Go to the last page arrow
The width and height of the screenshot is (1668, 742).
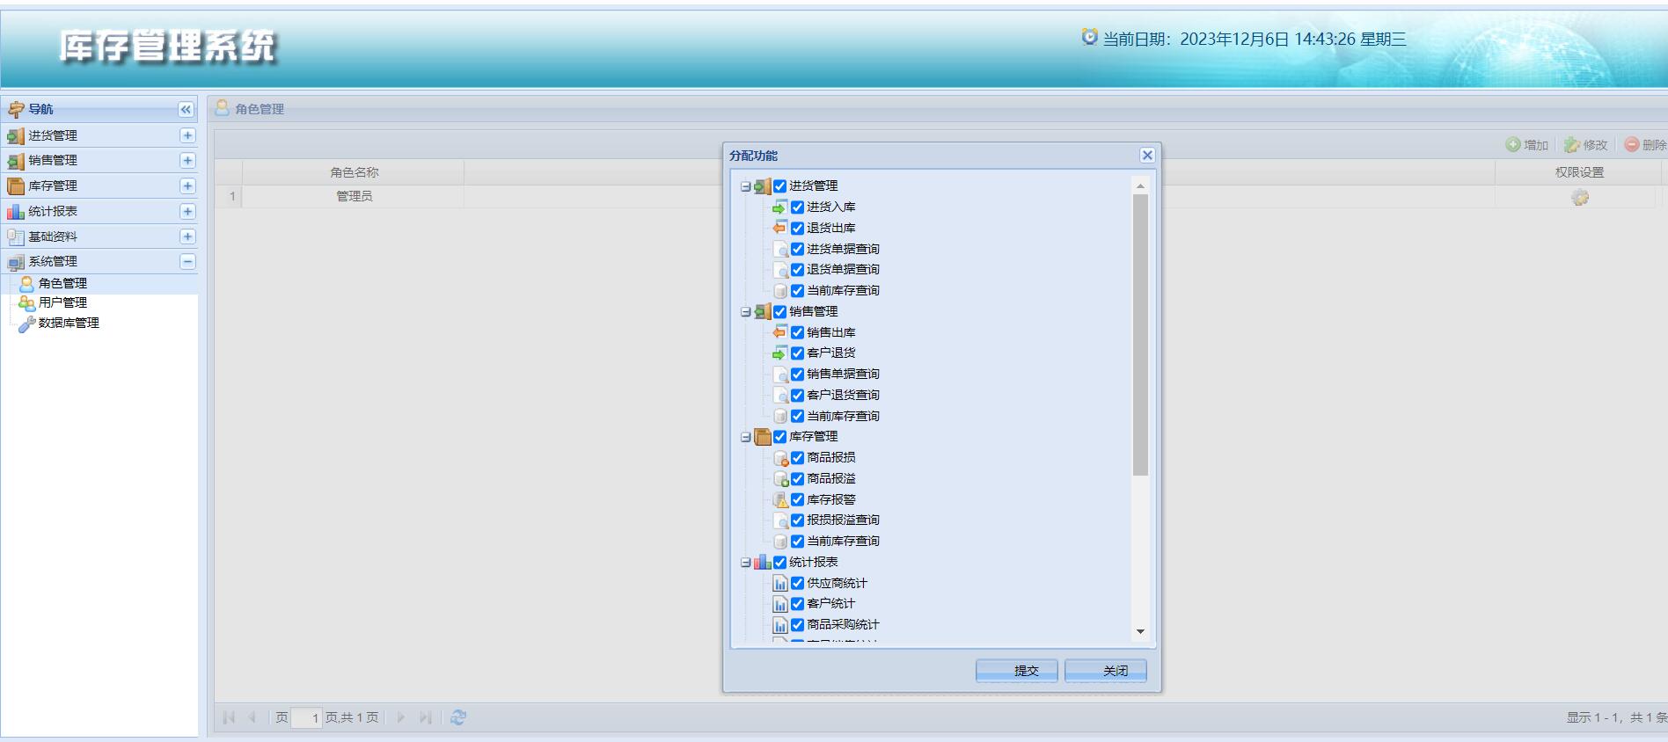pyautogui.click(x=426, y=717)
